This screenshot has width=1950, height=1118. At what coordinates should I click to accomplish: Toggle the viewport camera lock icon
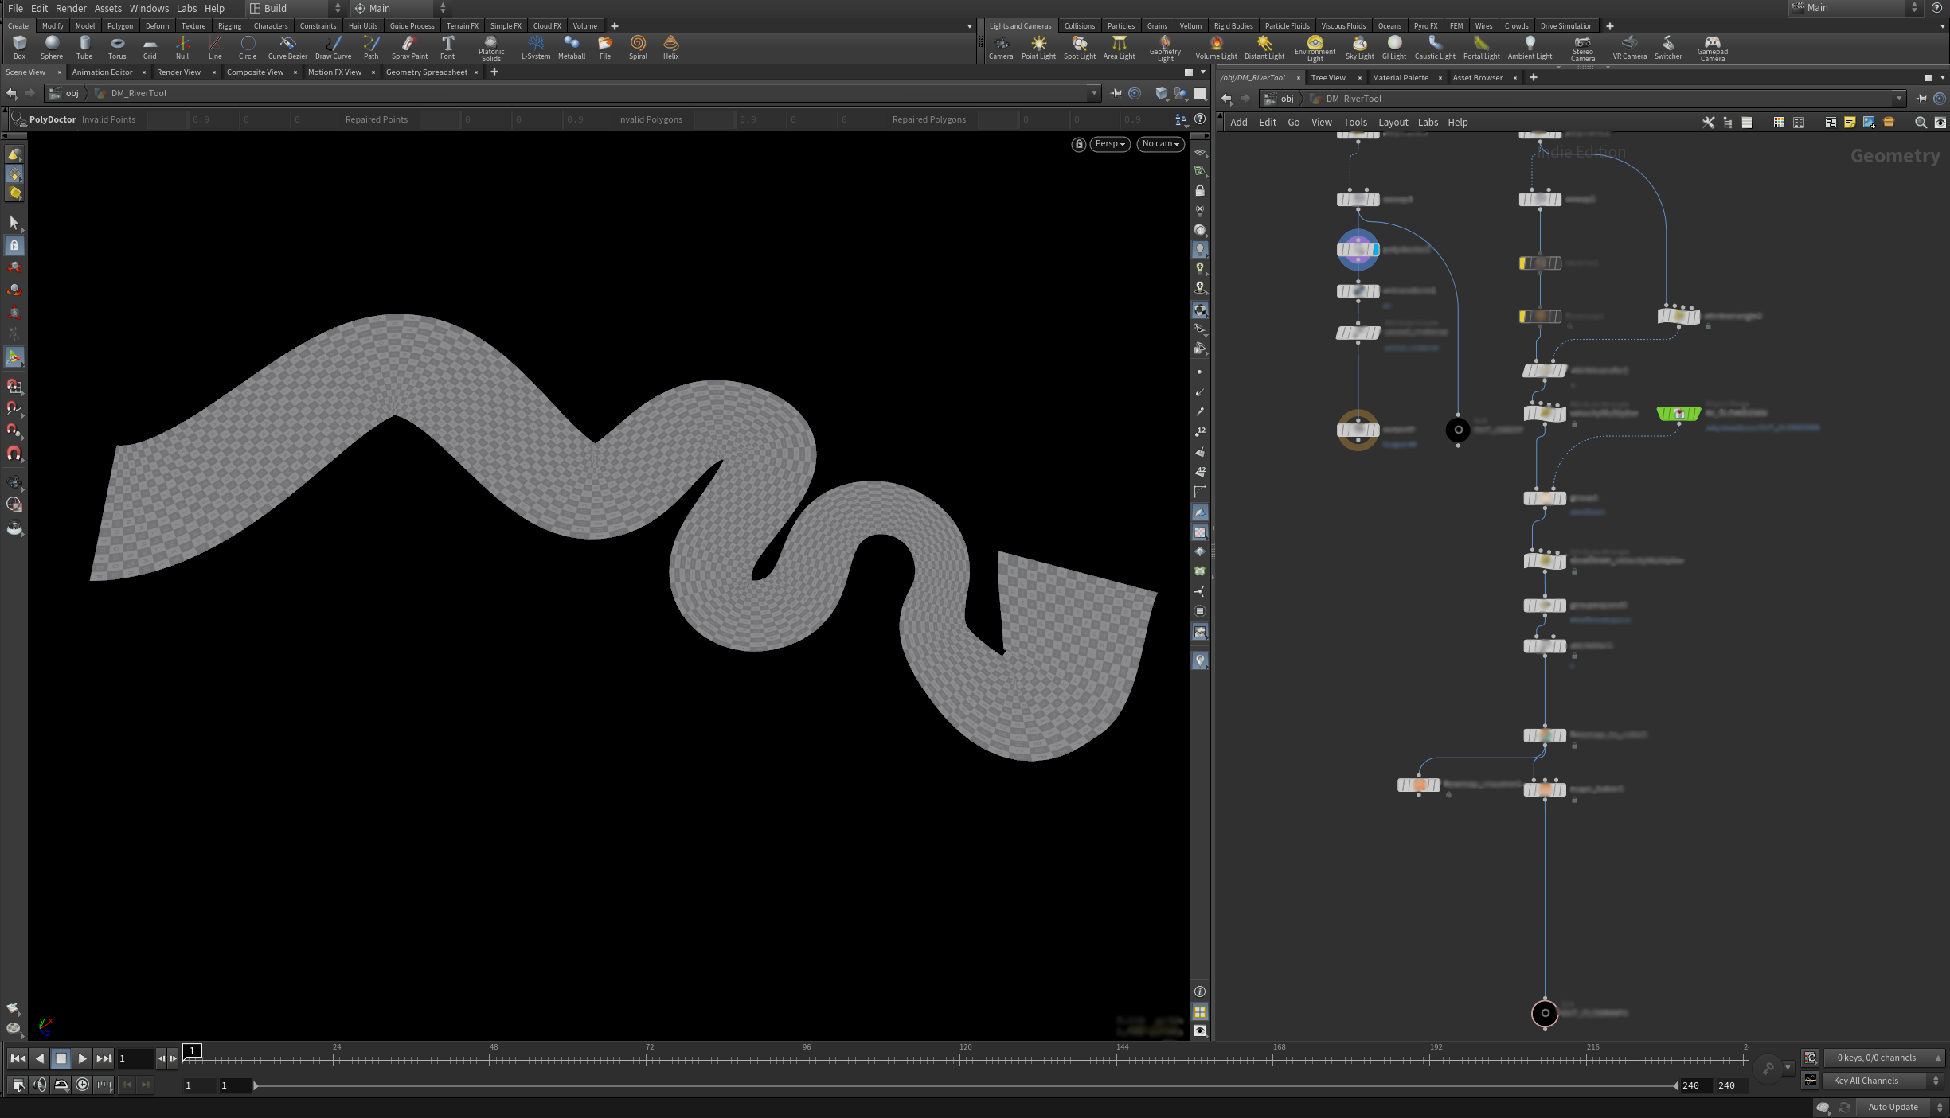1078,144
